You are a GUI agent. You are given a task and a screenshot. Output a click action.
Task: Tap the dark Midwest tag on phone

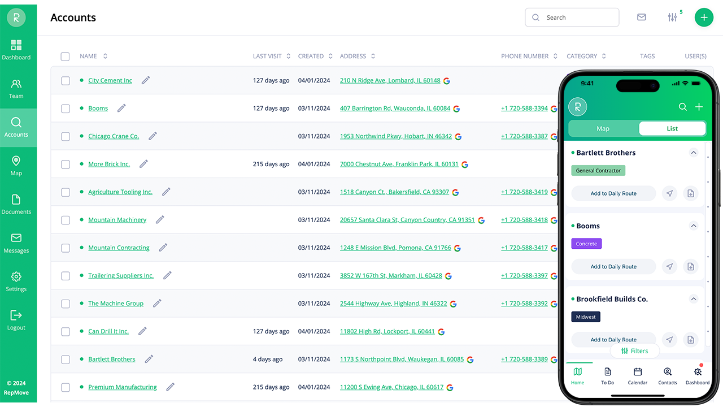coord(586,317)
